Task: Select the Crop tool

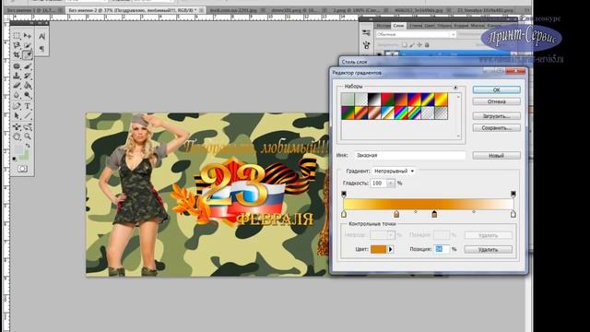Action: tap(17, 55)
